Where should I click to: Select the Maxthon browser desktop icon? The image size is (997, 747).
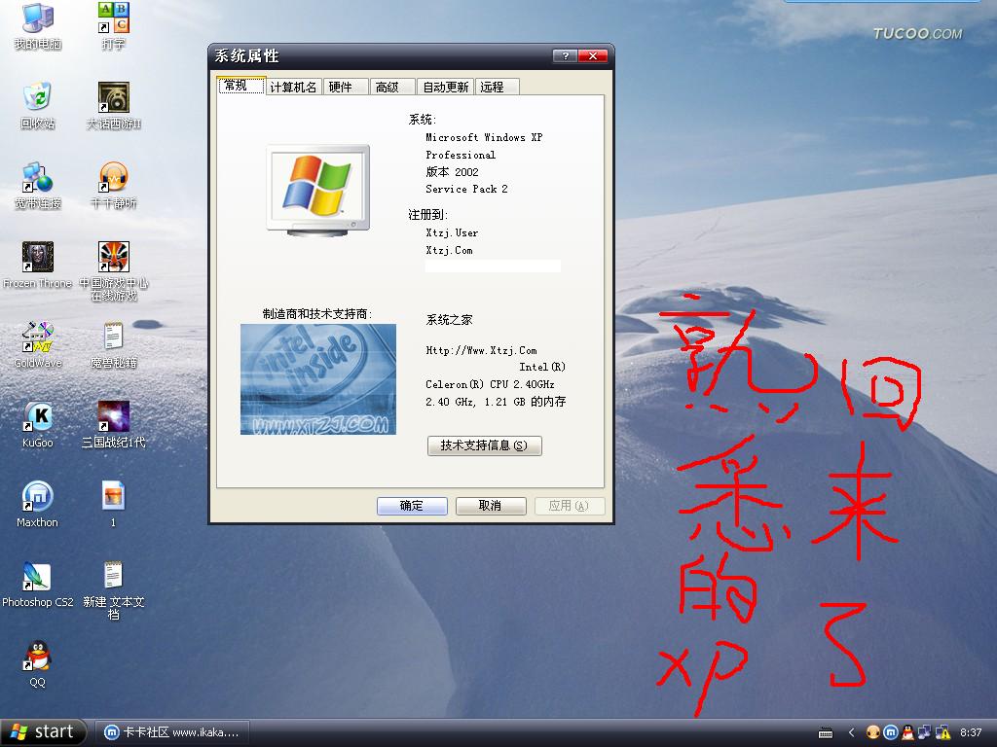pos(38,505)
